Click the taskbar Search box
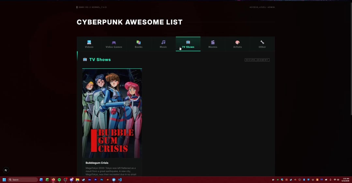Screen dimensions: 352x183 click(x=23, y=180)
